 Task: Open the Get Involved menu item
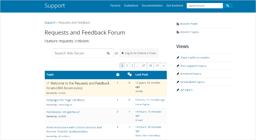[175, 6]
